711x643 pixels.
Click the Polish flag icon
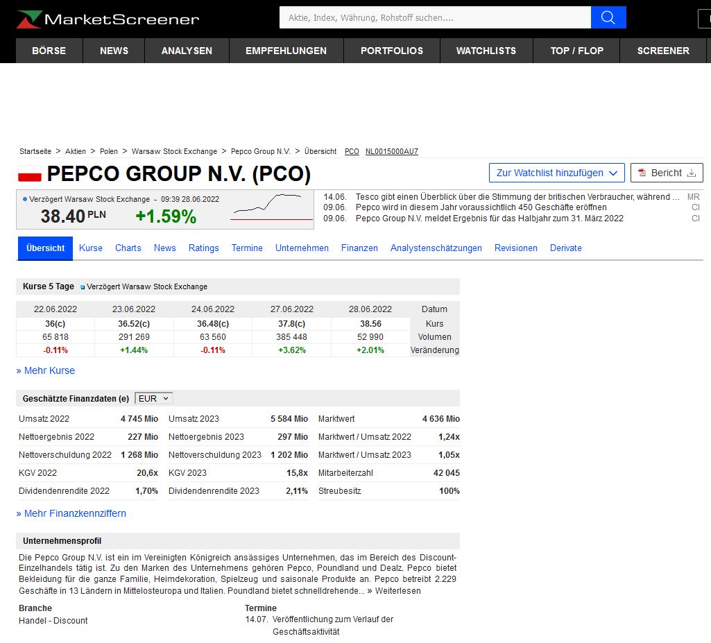coord(29,174)
